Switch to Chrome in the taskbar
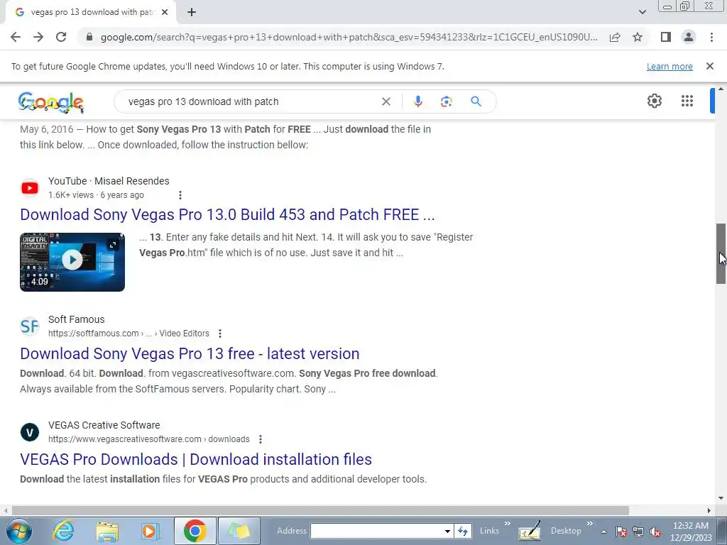This screenshot has height=545, width=727. coord(195,531)
